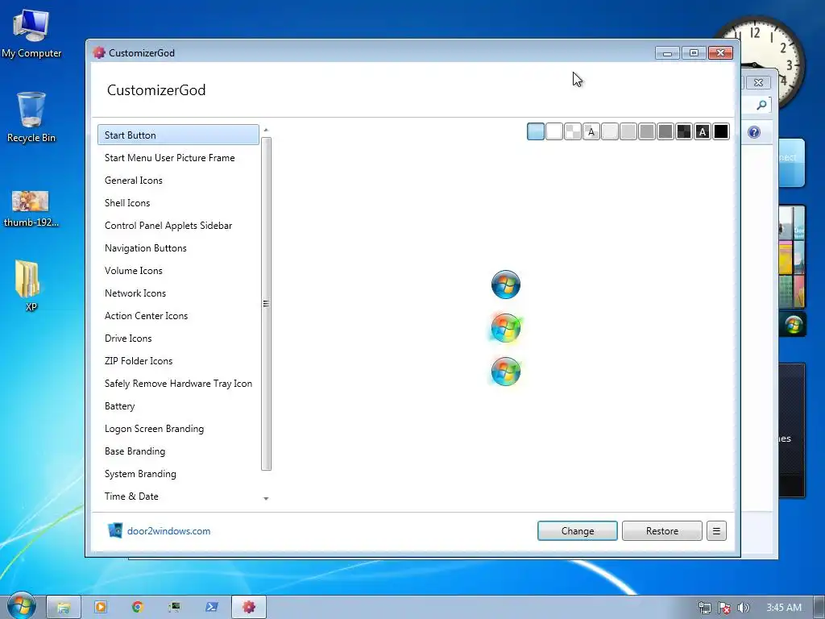Open Base Branding entry
The width and height of the screenshot is (825, 619).
click(x=178, y=451)
